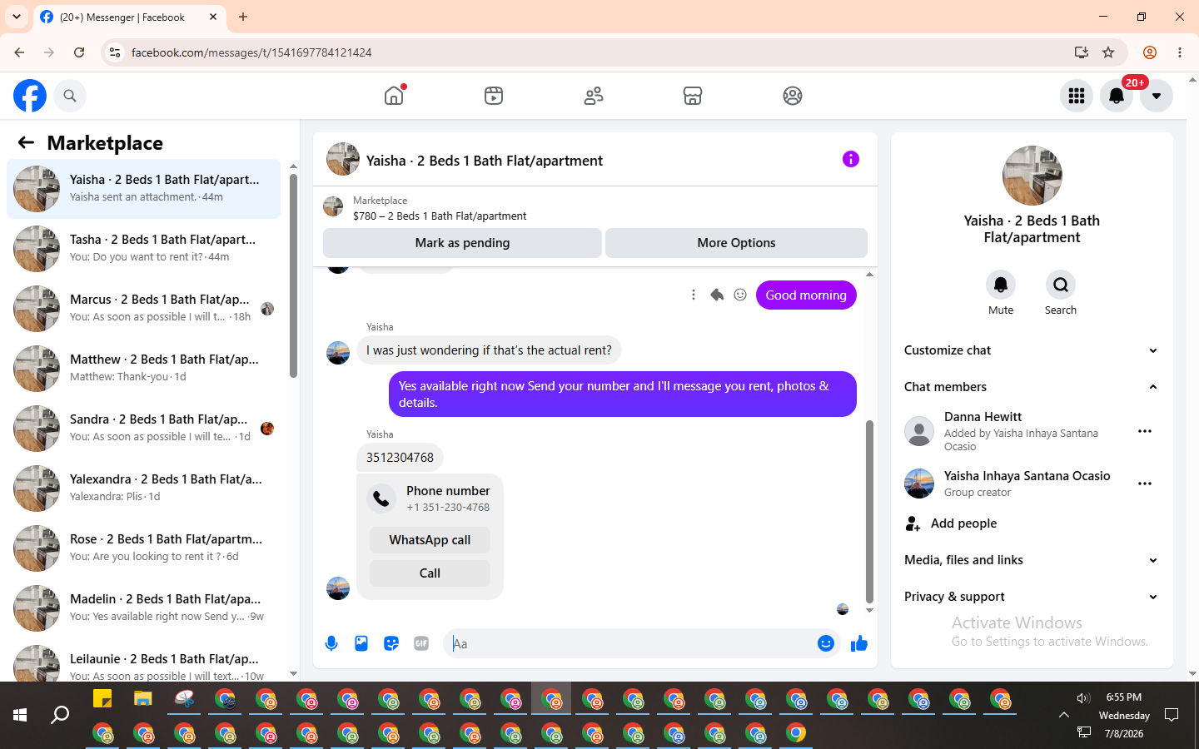Image resolution: width=1199 pixels, height=749 pixels.
Task: Expand the Customize chat section
Action: [x=1031, y=350]
